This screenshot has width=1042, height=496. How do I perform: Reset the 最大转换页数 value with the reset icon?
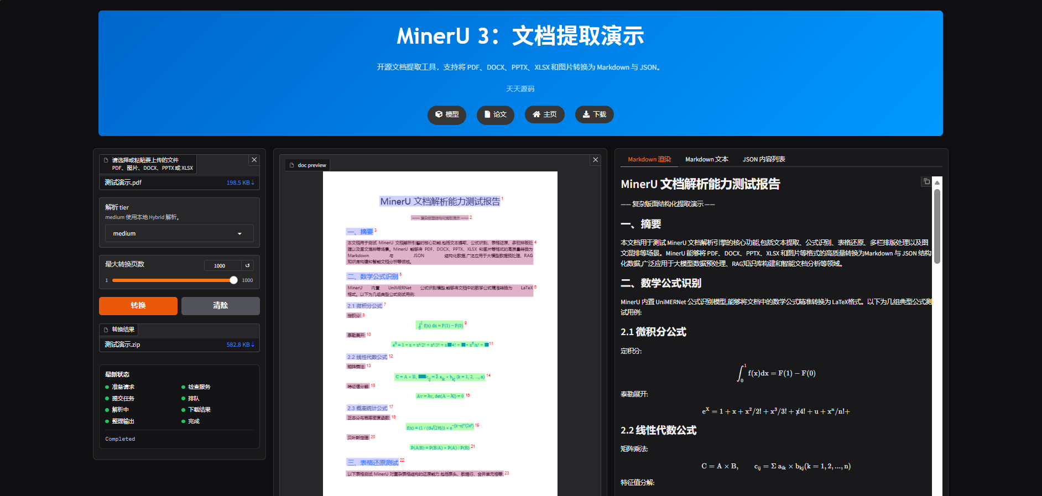click(247, 265)
